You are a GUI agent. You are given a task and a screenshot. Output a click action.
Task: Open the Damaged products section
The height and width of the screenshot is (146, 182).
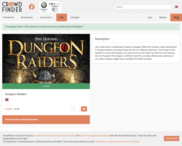75,17
